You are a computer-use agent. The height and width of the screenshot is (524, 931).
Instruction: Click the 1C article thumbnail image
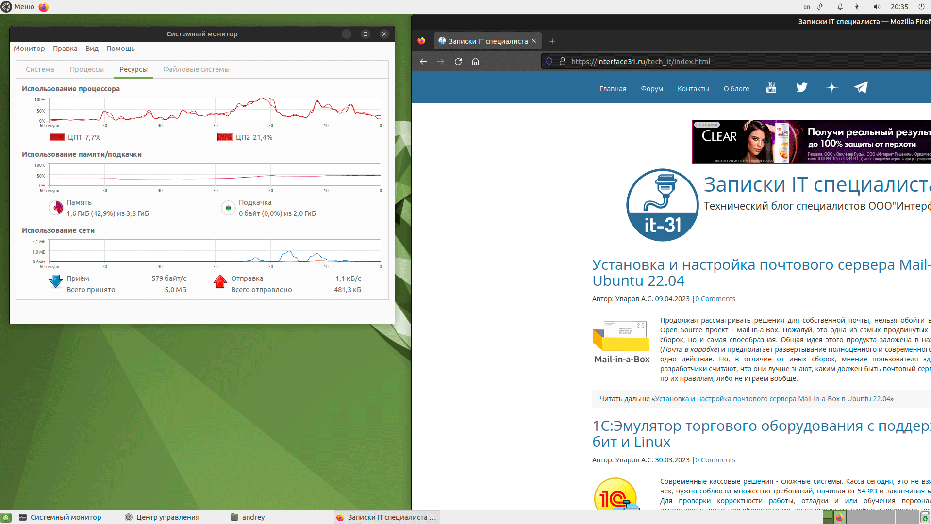tap(617, 494)
